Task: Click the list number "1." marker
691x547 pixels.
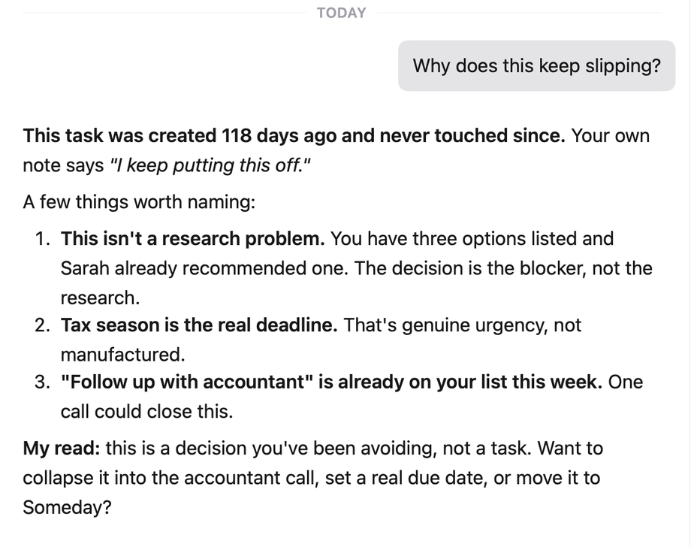Action: click(x=44, y=238)
